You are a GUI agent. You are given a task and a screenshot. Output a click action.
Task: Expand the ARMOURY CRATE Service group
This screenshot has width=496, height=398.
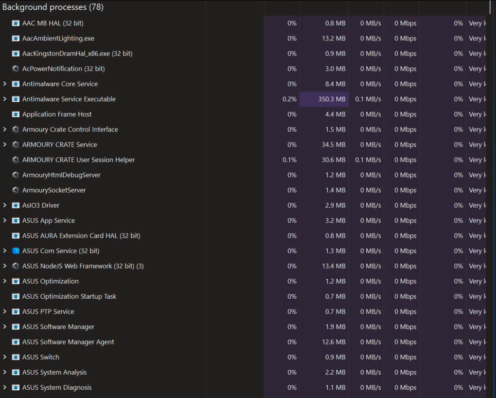4,145
